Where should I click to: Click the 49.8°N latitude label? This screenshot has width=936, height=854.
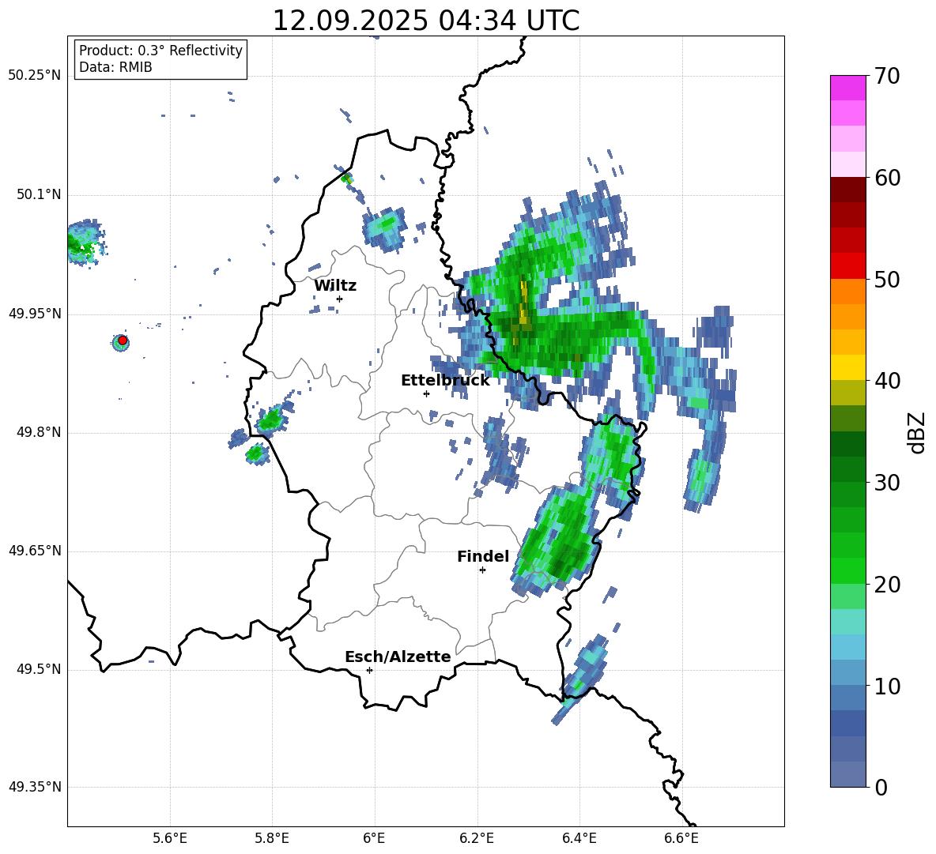point(40,432)
